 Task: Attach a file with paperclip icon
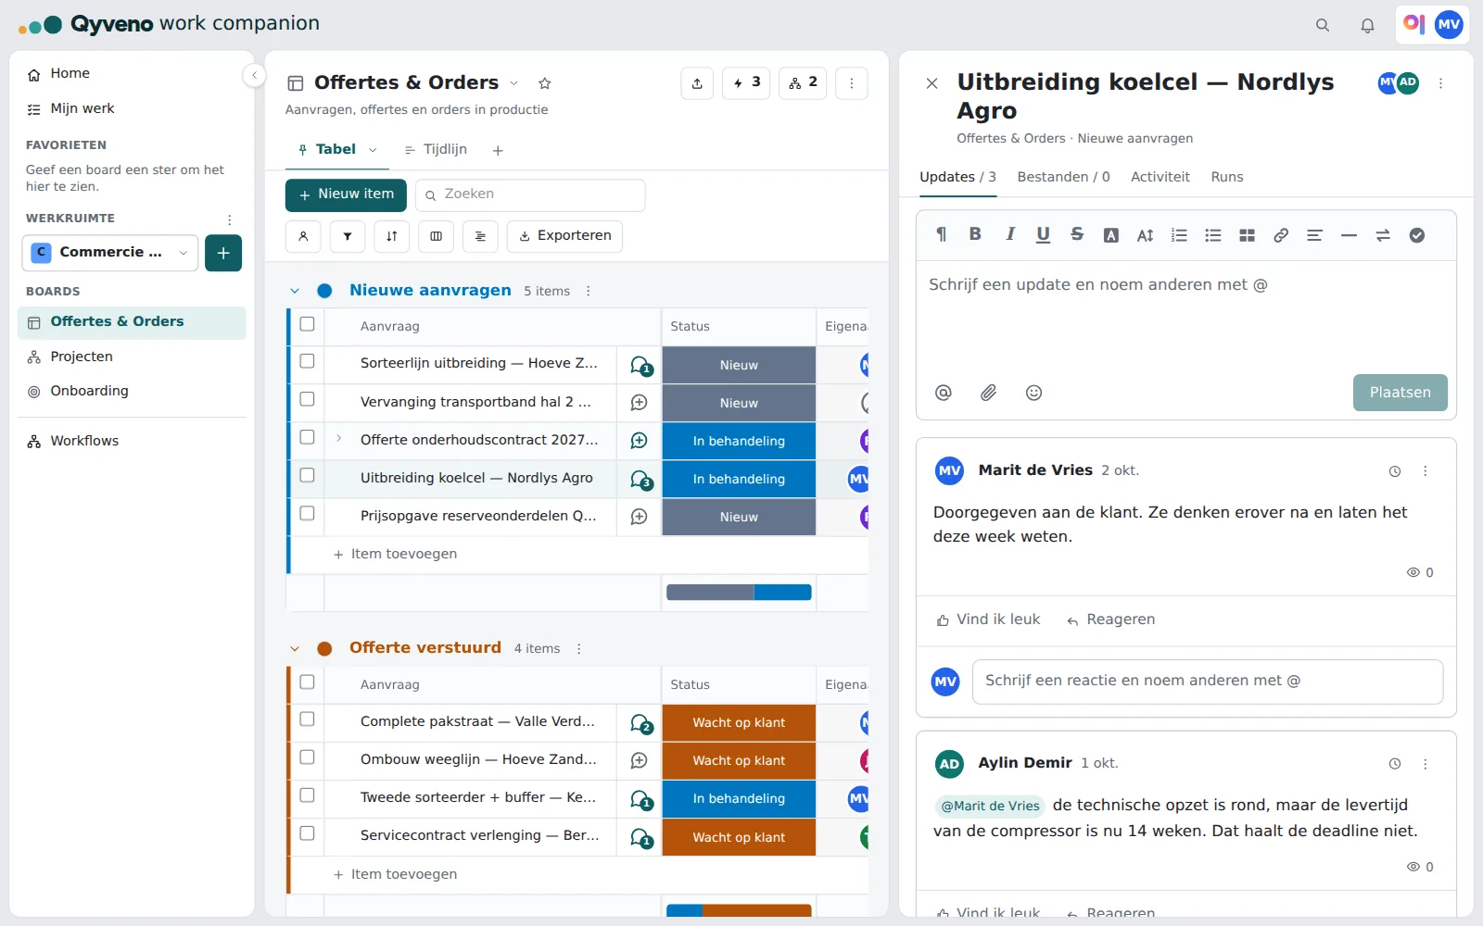pos(989,393)
